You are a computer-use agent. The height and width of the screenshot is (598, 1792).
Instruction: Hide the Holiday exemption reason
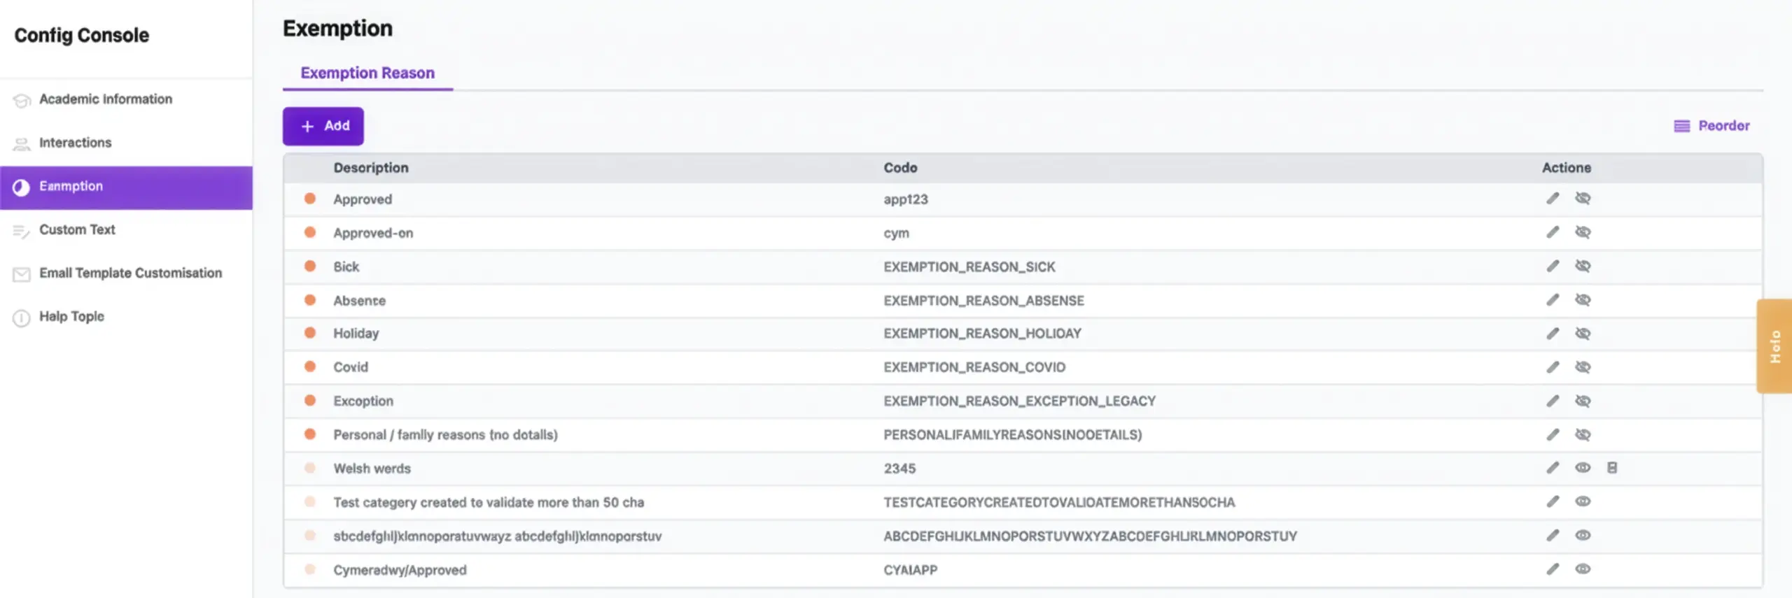click(1583, 334)
